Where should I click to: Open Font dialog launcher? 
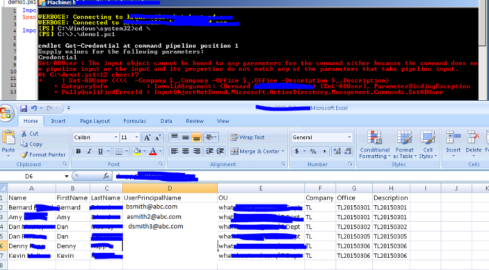[x=161, y=164]
